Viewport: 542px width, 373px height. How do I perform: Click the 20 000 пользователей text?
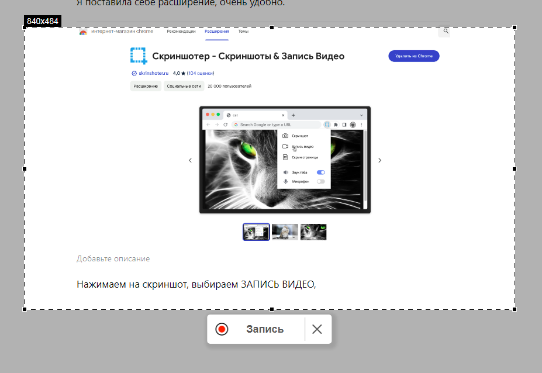[230, 86]
